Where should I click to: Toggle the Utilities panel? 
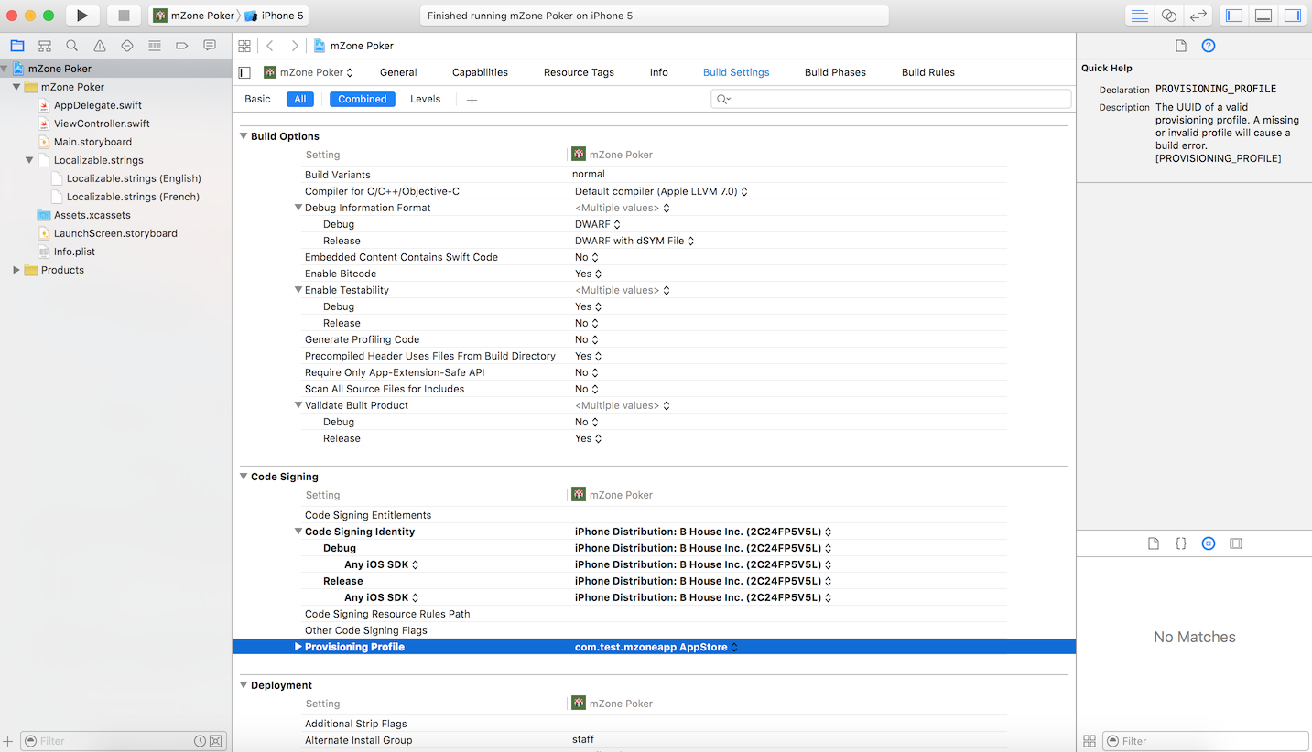tap(1292, 16)
